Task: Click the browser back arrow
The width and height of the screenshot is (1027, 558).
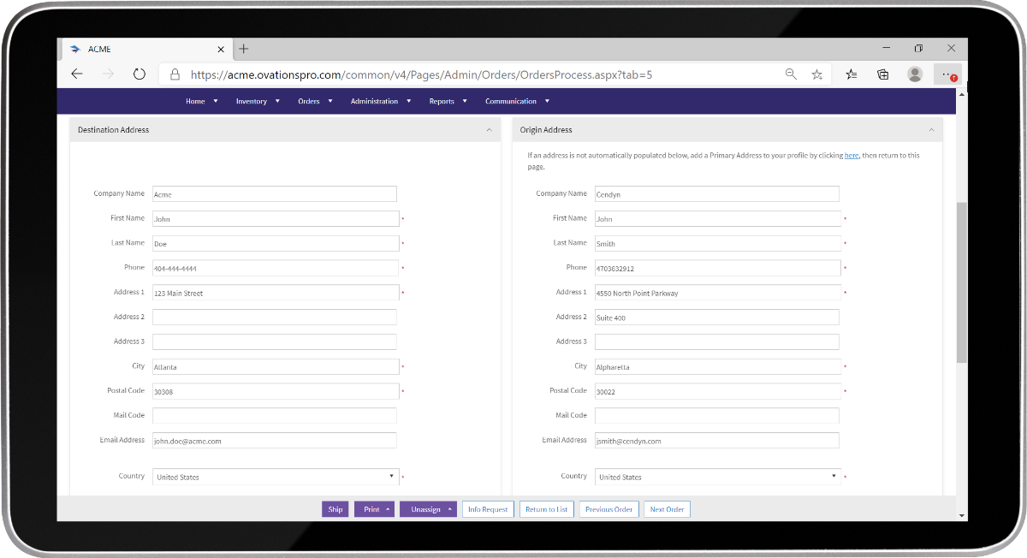Action: [77, 74]
